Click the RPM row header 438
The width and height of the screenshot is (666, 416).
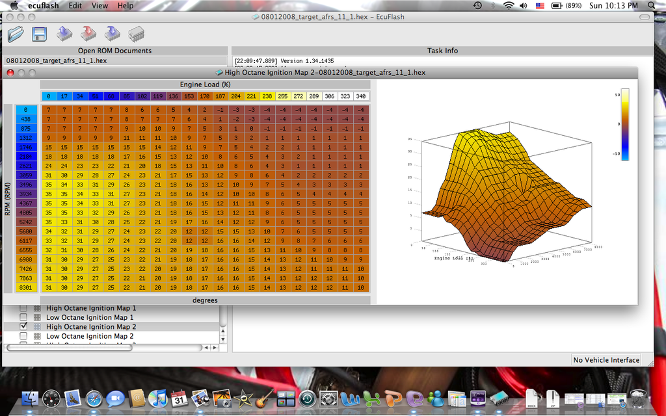click(x=26, y=120)
